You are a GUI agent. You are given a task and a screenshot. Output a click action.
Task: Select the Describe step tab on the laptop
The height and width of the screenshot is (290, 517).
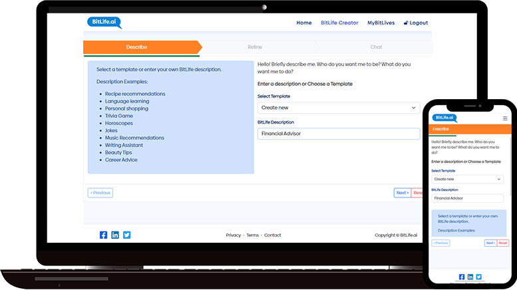142,47
